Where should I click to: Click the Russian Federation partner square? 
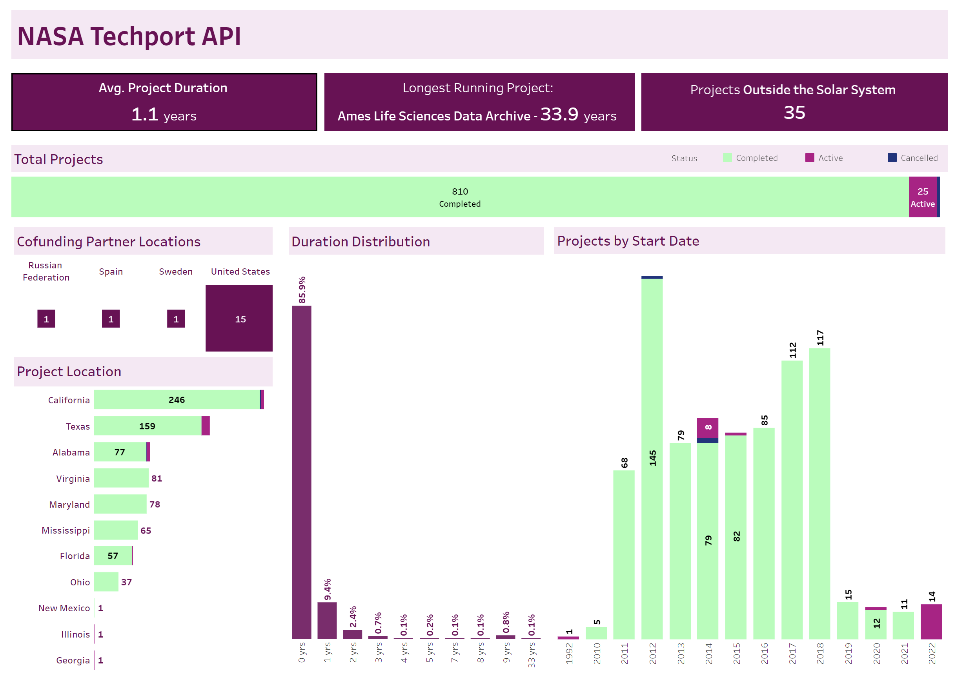(x=46, y=319)
